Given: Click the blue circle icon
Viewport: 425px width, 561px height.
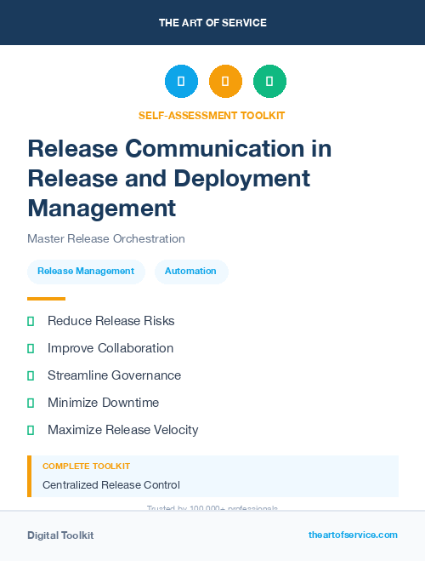Looking at the screenshot, I should pyautogui.click(x=181, y=81).
